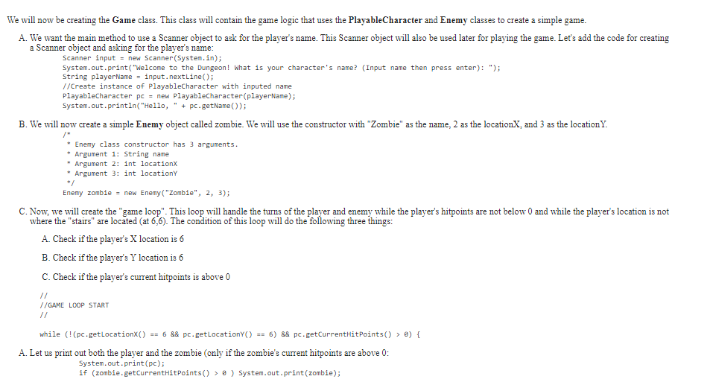
Task: Click the bold PlayableCharacter word in intro
Action: (x=385, y=20)
